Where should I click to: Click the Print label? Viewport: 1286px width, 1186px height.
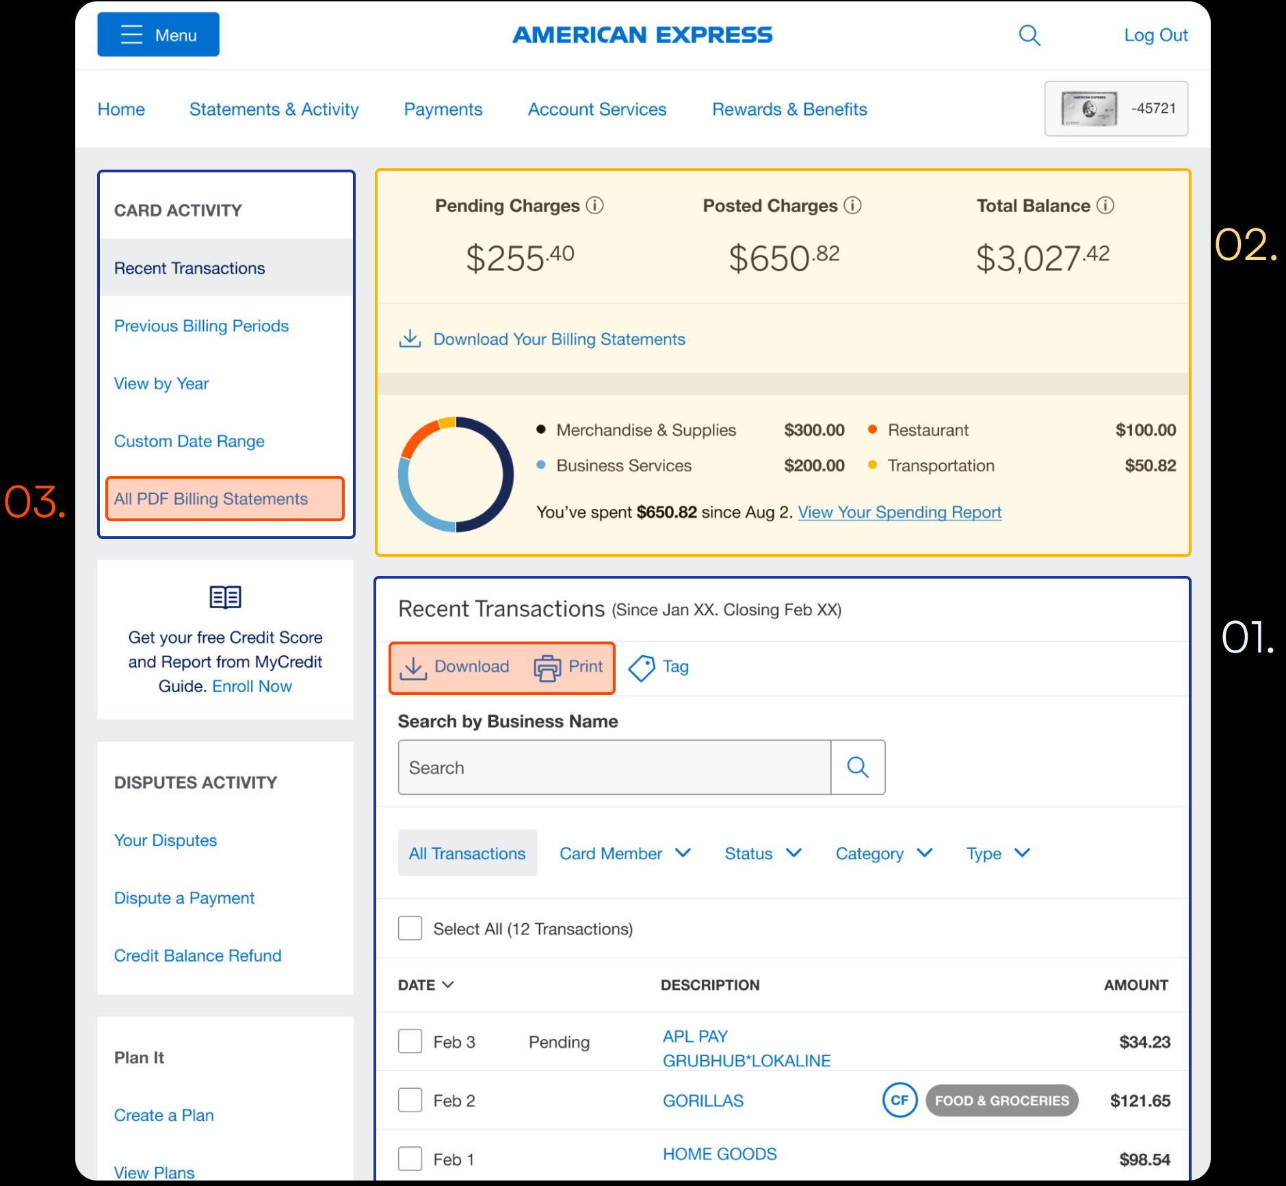pyautogui.click(x=586, y=666)
